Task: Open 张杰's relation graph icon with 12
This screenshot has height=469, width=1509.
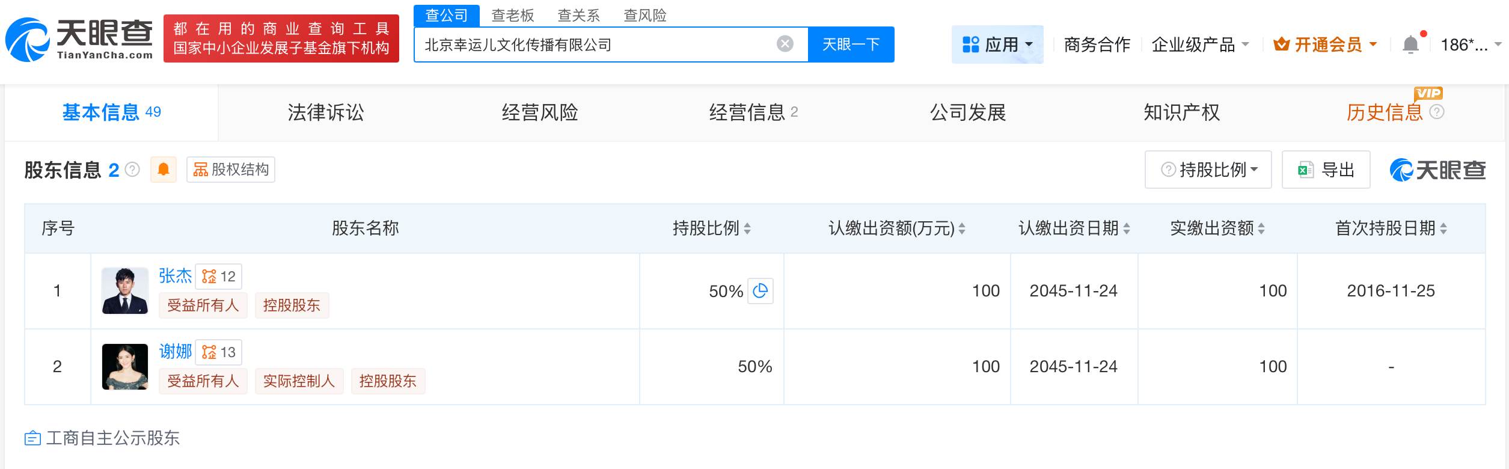Action: pos(219,277)
